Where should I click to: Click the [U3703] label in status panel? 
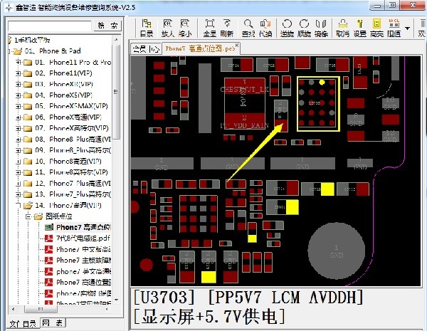point(164,298)
